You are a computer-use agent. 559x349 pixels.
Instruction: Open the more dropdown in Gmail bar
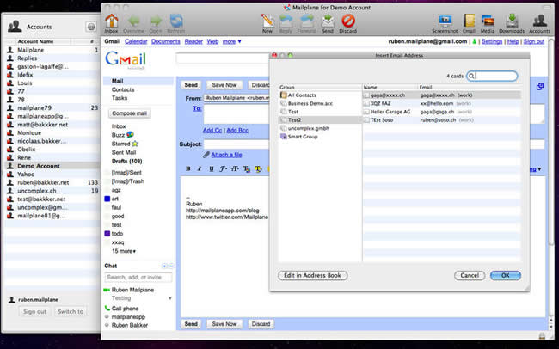tap(231, 41)
